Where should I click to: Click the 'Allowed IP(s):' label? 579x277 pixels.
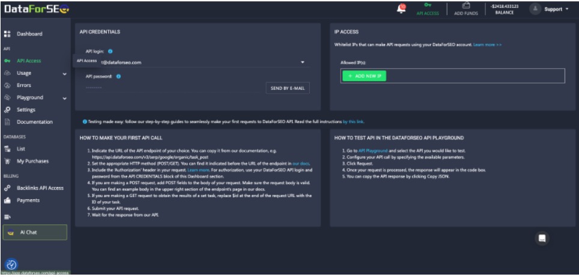tap(353, 63)
